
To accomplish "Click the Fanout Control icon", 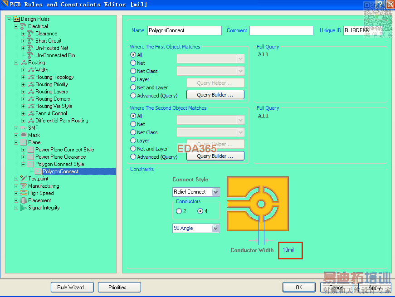I will (x=31, y=113).
